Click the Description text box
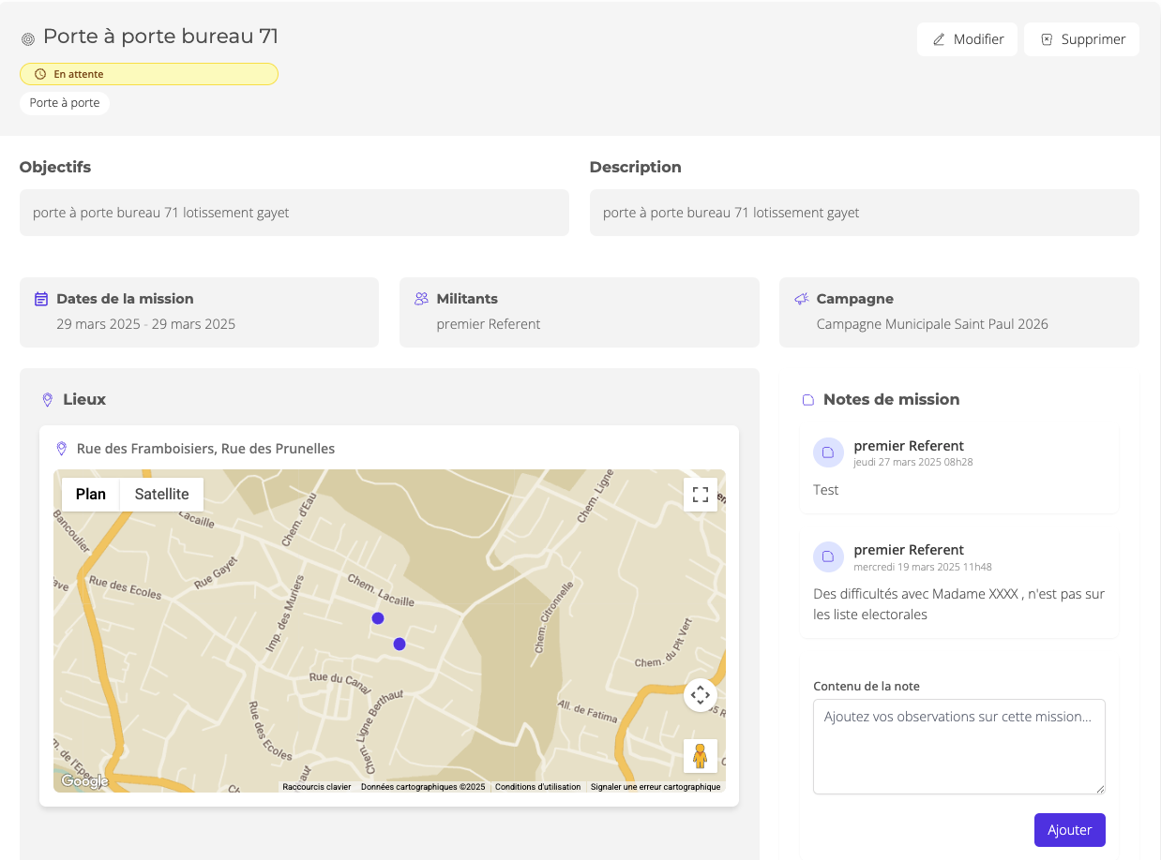Image resolution: width=1161 pixels, height=860 pixels. tap(865, 213)
